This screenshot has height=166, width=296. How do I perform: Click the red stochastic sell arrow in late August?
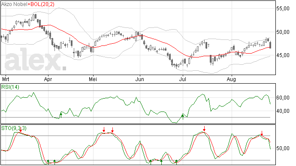[262, 133]
